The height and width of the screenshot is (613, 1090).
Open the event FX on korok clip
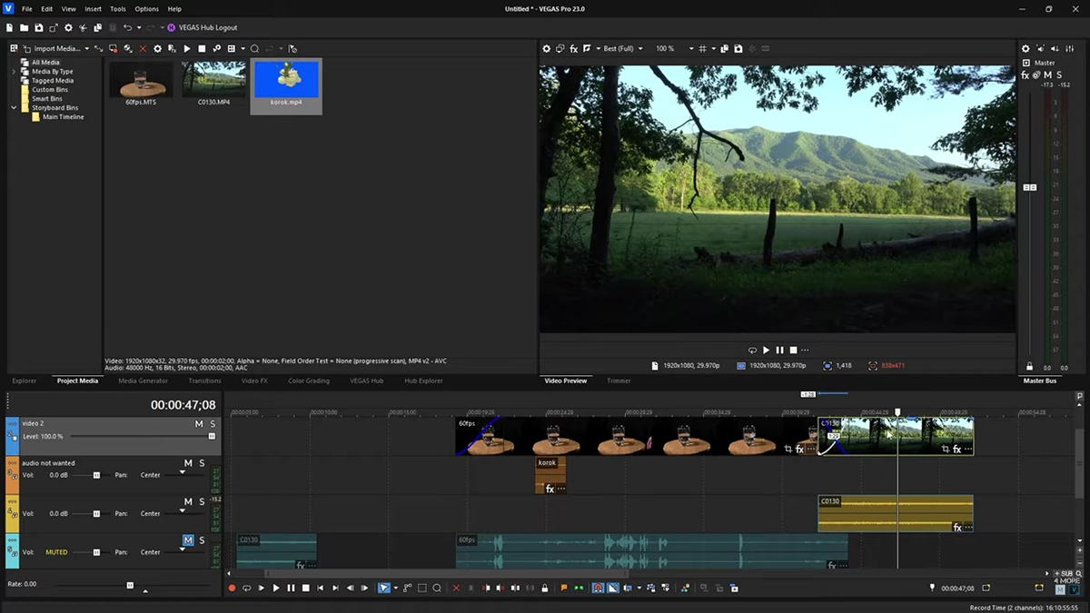click(550, 489)
